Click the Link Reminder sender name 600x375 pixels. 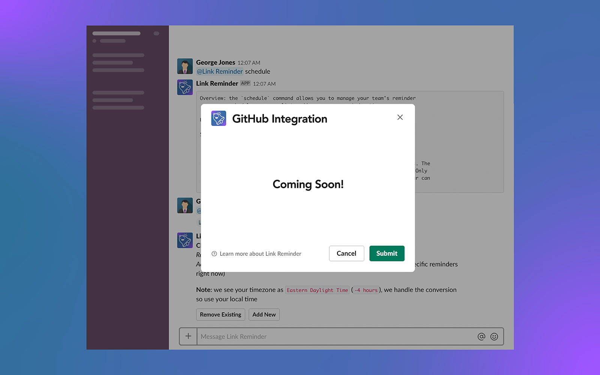pos(217,84)
